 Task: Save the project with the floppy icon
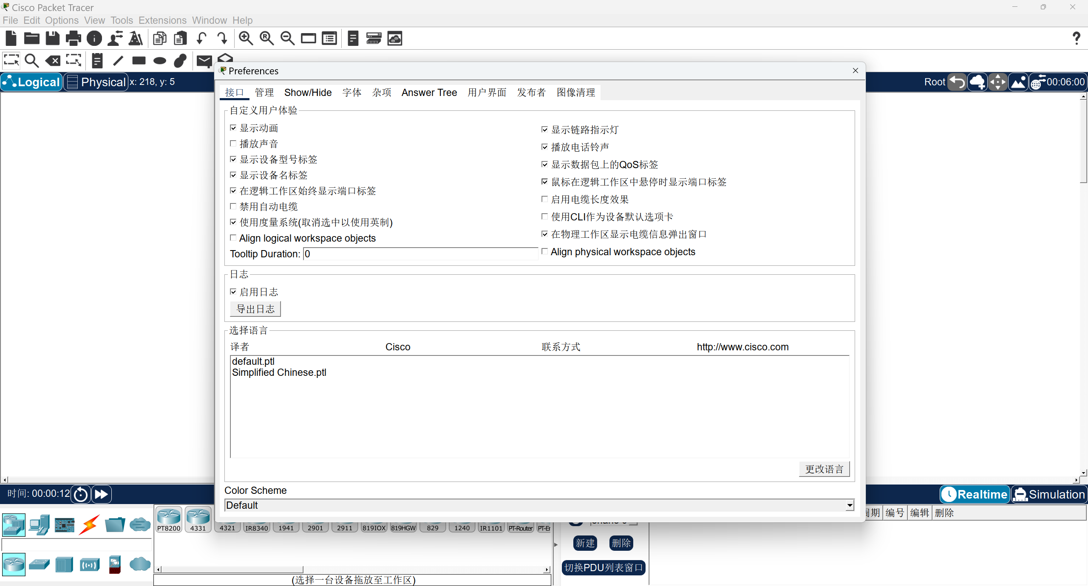pos(53,38)
